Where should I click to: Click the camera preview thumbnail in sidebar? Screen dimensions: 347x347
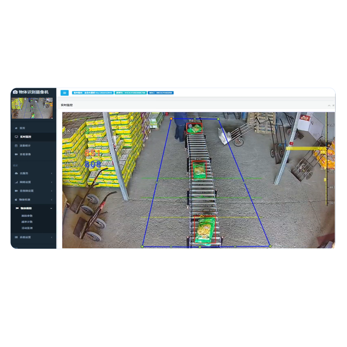(32, 108)
